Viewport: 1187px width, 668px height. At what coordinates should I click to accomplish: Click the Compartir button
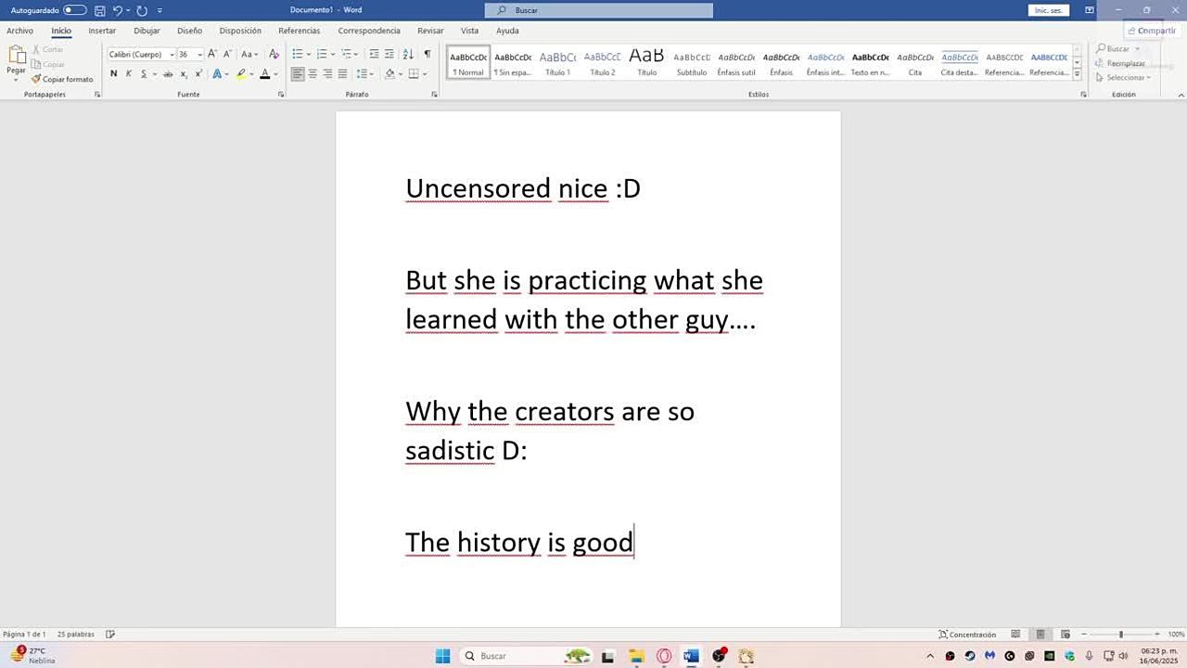pos(1151,31)
